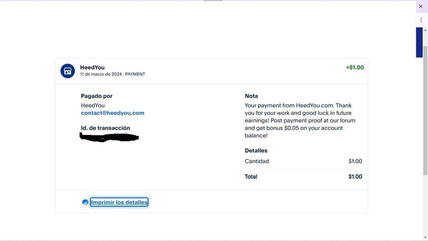Viewport: 428px width, 241px height.
Task: Click the note text about HeedYou.com payment
Action: (x=300, y=120)
